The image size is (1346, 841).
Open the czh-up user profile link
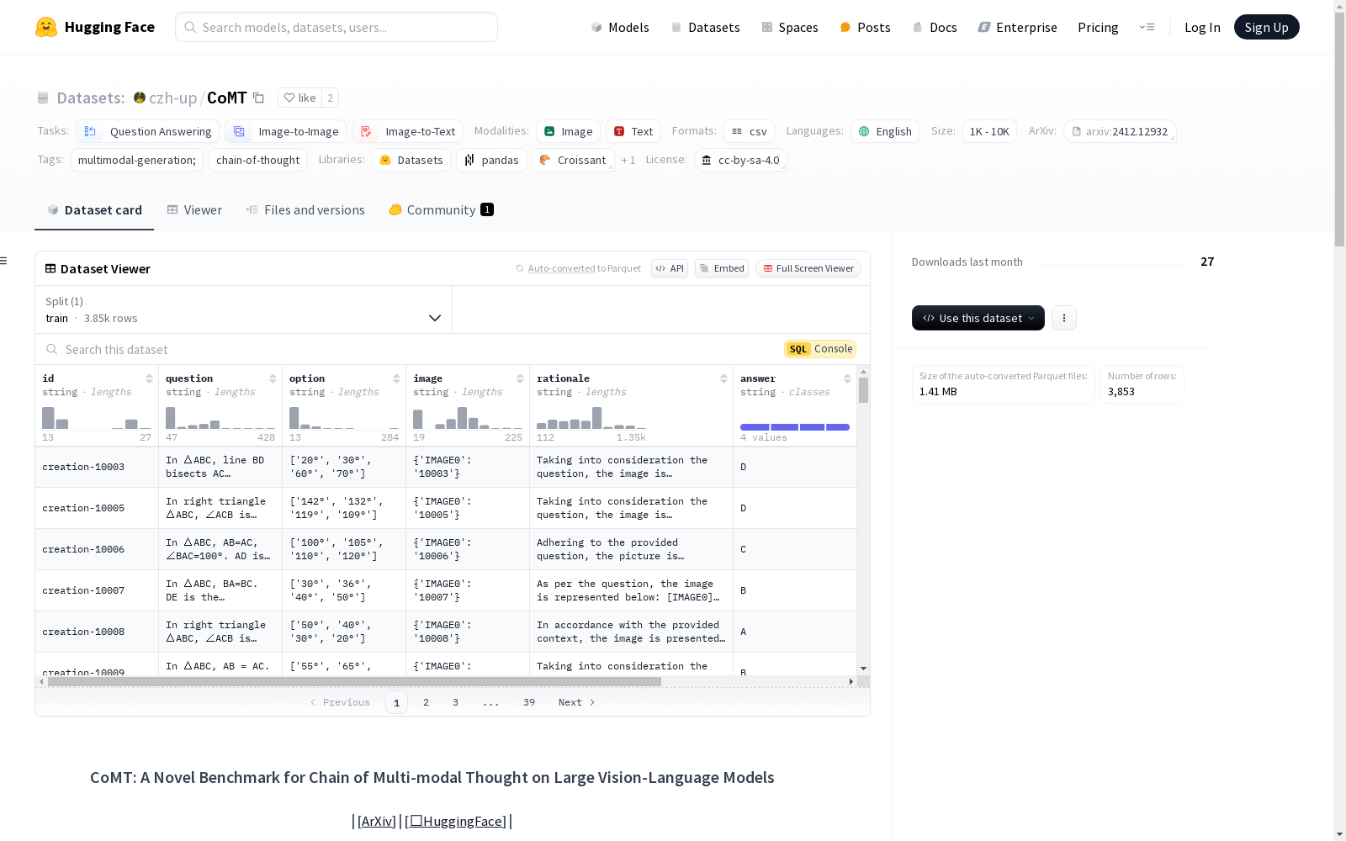click(x=172, y=98)
